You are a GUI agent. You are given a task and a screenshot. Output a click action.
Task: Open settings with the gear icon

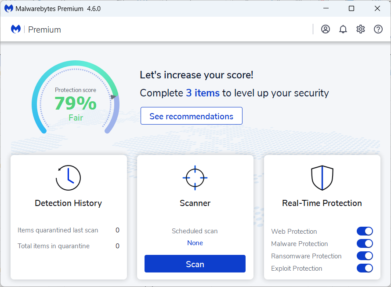(x=361, y=29)
